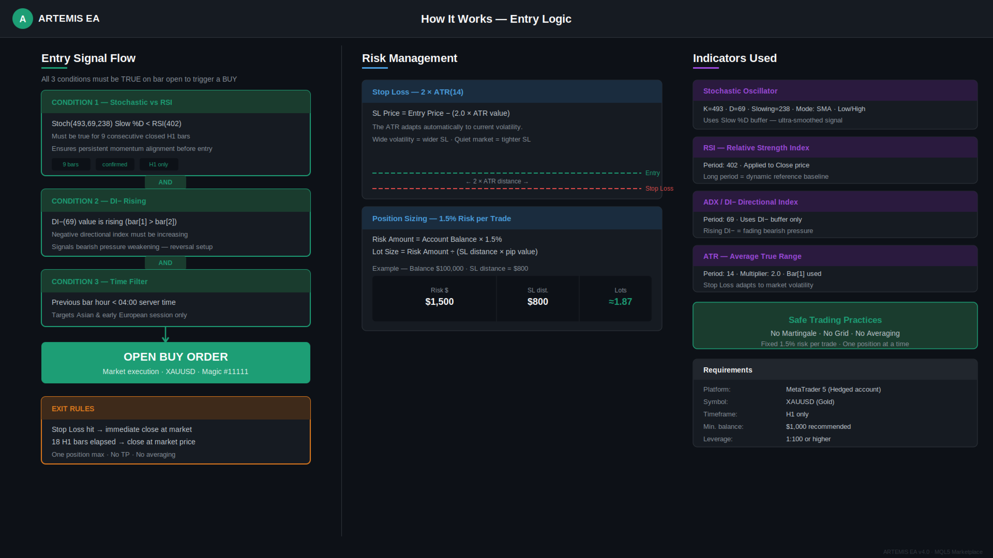The image size is (993, 558).
Task: Select Condition 3 Time Filter header
Action: point(175,282)
